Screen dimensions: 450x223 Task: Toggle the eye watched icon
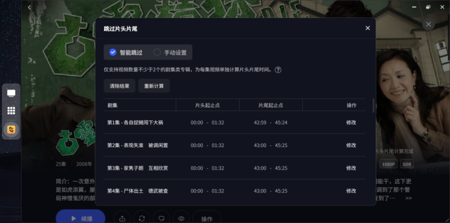tap(181, 218)
